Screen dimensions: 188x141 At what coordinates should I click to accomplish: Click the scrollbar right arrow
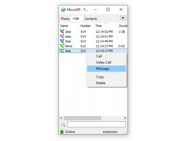(x=125, y=118)
